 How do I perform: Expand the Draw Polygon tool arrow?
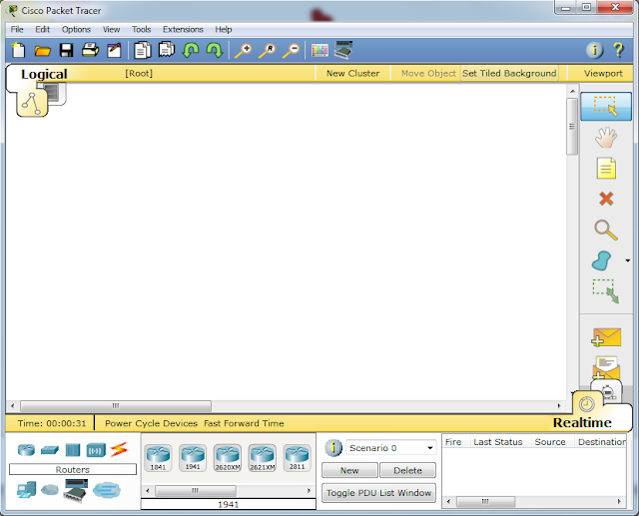pos(628,260)
